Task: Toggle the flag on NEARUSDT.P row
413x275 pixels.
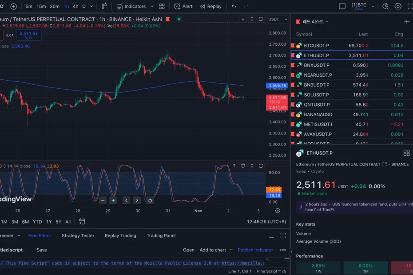Action: click(293, 75)
